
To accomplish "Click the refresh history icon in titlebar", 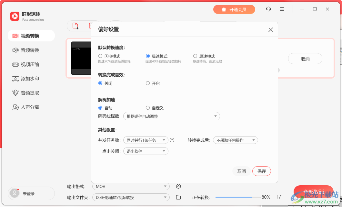I will pos(268,9).
